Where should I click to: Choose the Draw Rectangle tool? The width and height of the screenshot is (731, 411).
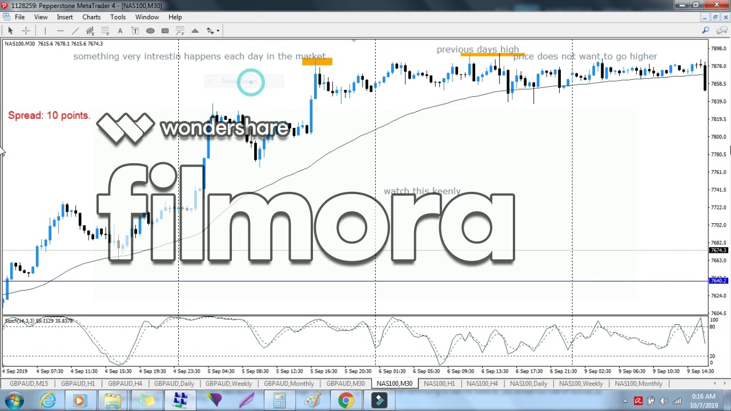(165, 31)
